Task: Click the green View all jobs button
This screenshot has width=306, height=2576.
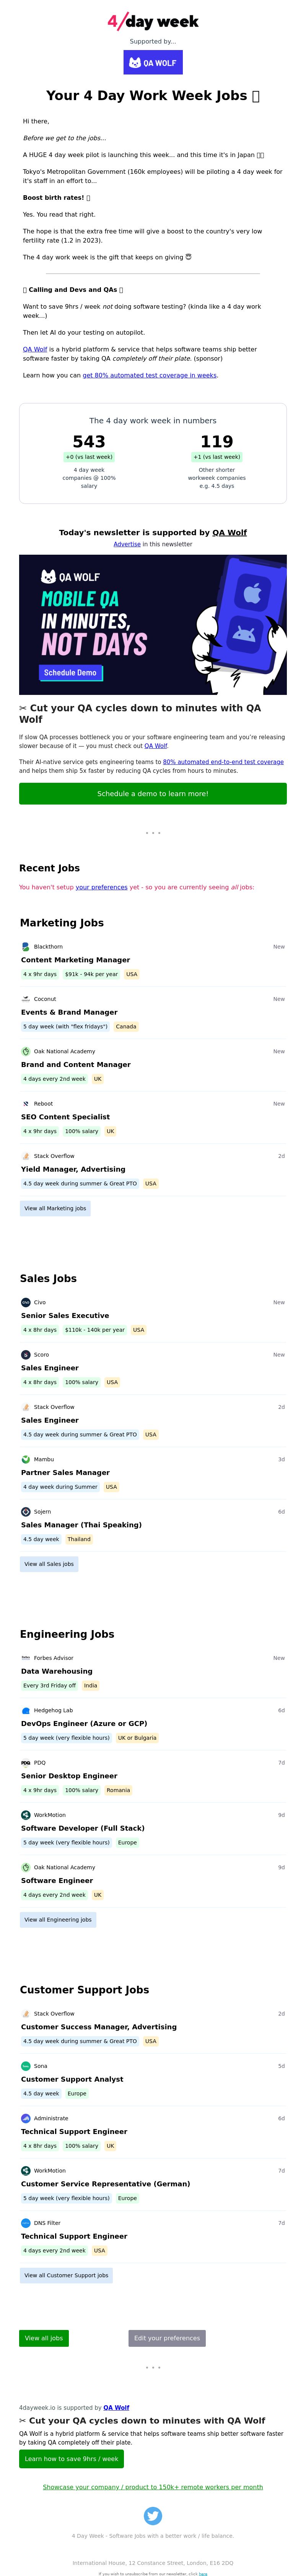Action: pos(44,2338)
